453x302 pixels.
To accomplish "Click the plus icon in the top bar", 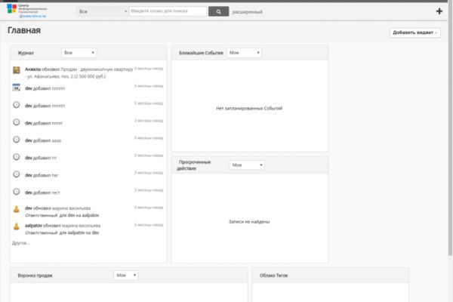I will pos(439,11).
